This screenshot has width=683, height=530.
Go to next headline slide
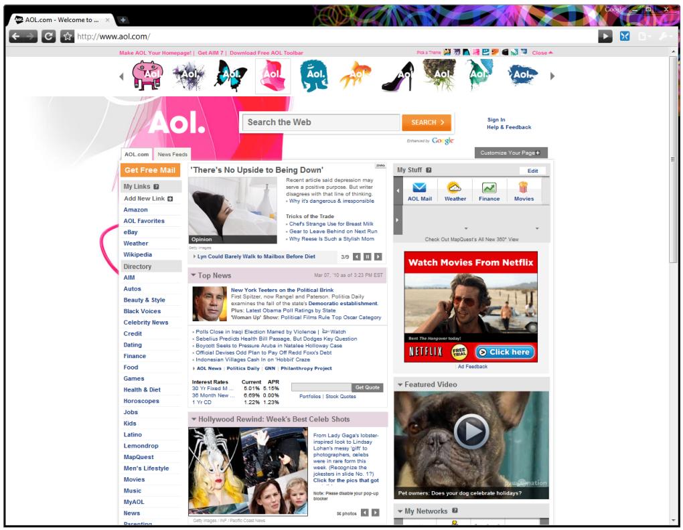pos(378,257)
